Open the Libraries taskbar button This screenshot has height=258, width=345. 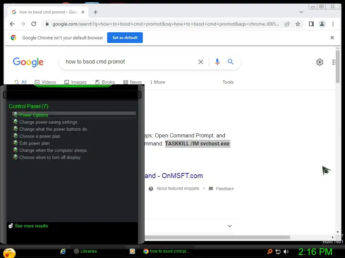97,251
